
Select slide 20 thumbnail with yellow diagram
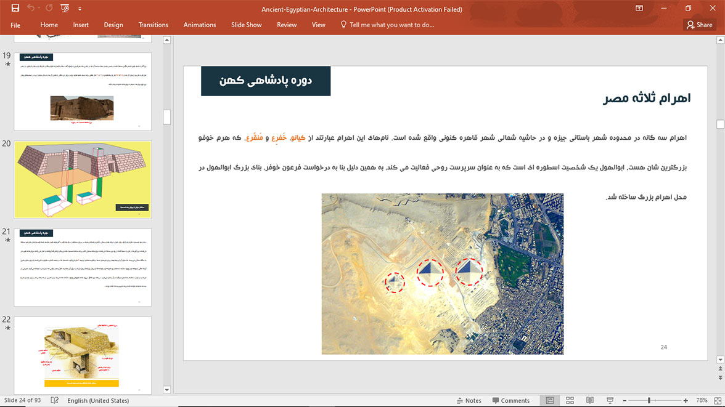[83, 180]
